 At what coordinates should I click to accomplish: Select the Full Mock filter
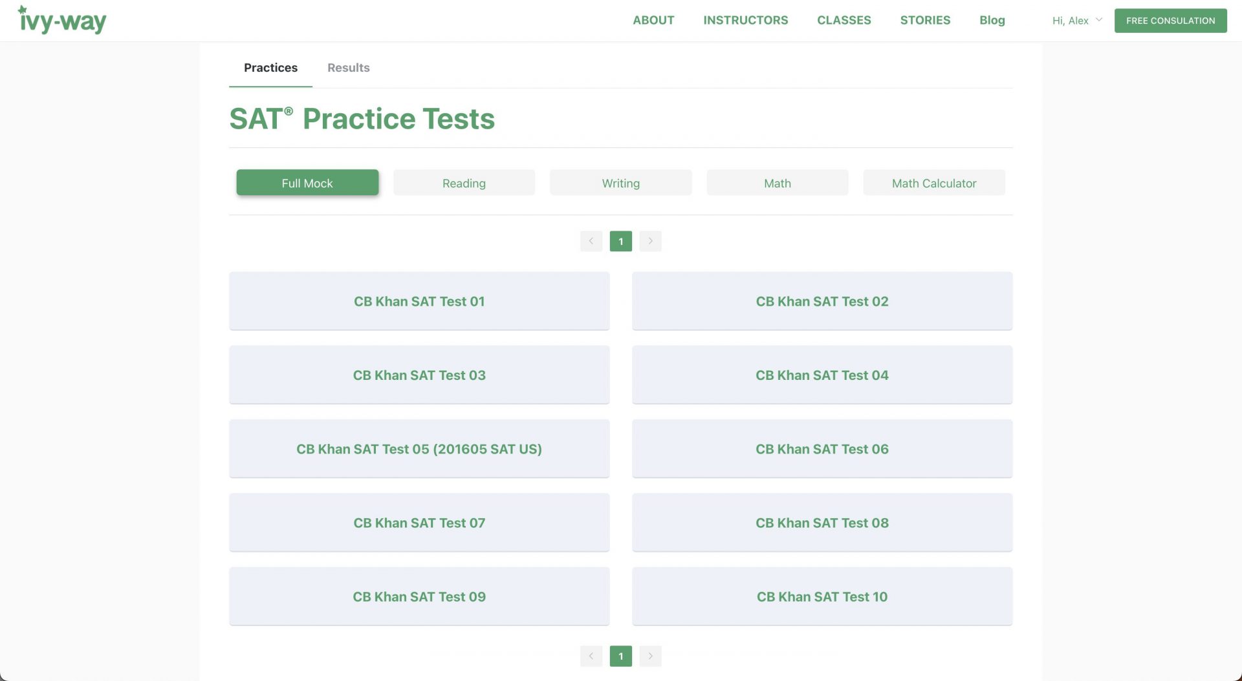pos(307,183)
